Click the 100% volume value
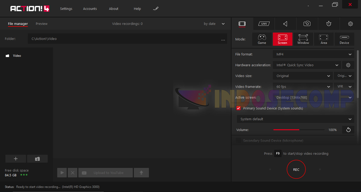361x192 pixels. [332, 130]
